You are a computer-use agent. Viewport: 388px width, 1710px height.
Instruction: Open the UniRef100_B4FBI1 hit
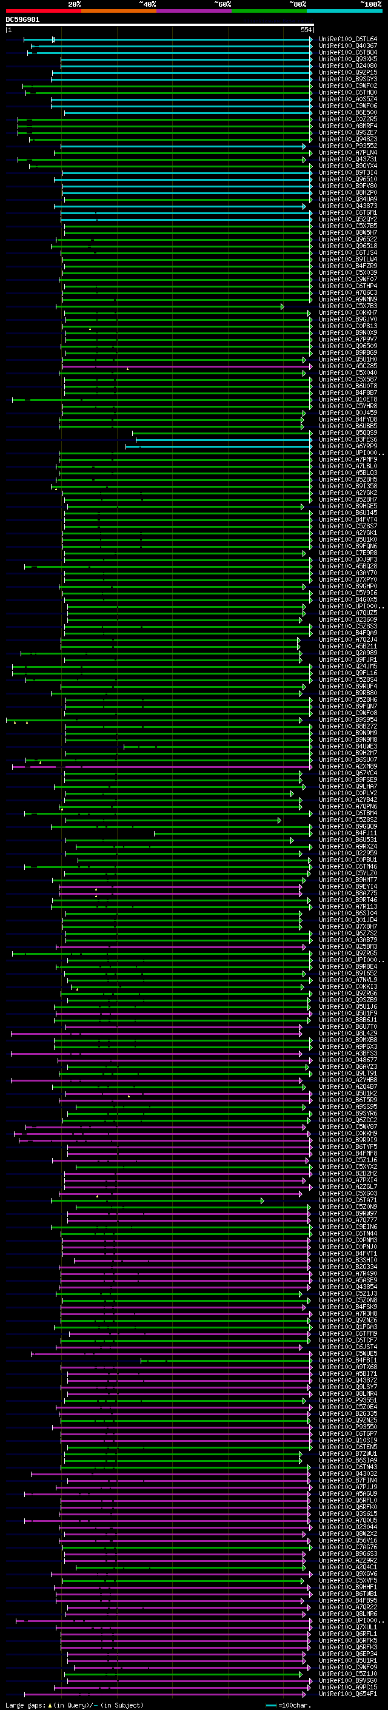pyautogui.click(x=347, y=1360)
